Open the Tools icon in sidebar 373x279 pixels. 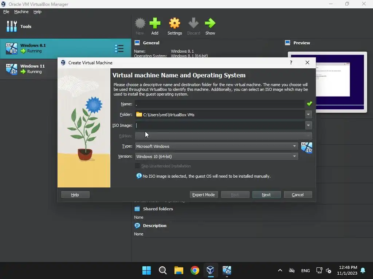12,26
